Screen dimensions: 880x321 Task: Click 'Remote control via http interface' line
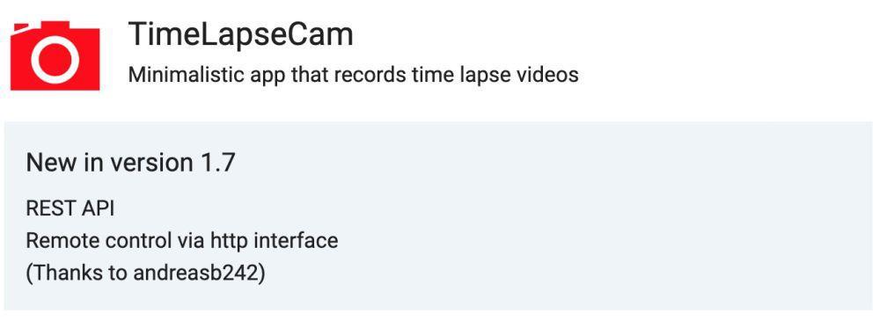click(182, 241)
